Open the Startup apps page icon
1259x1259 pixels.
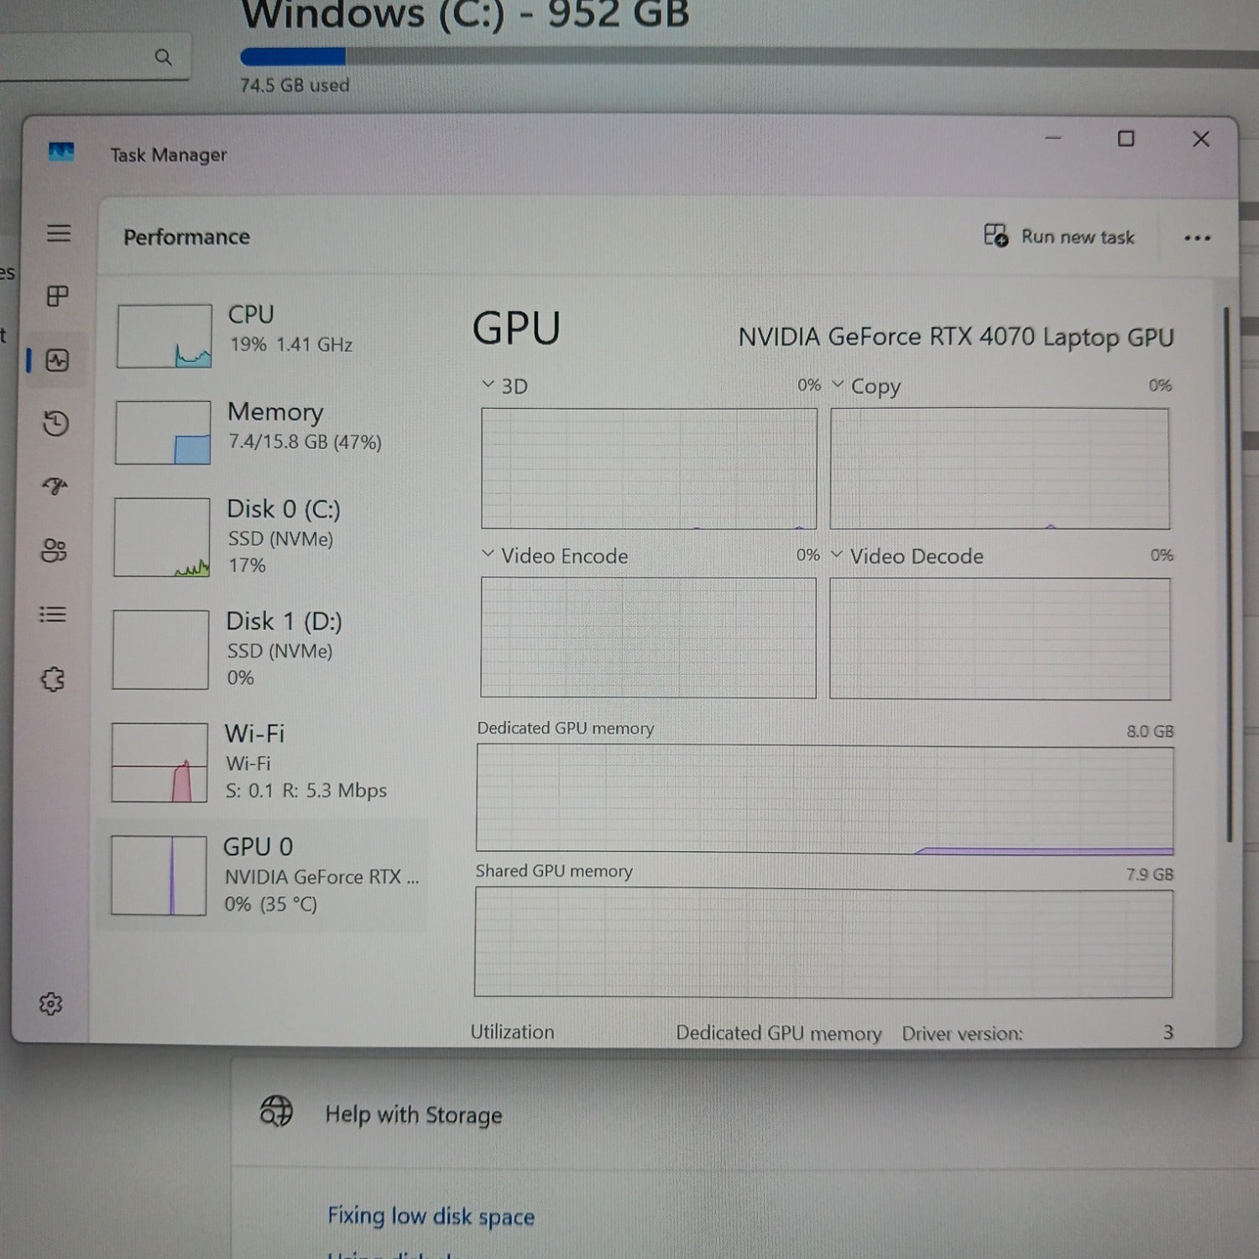[55, 487]
